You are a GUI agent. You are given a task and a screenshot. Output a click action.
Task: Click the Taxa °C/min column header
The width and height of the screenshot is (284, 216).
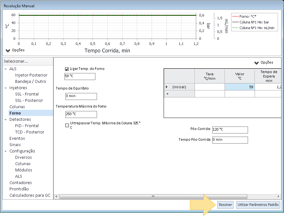[x=210, y=76]
